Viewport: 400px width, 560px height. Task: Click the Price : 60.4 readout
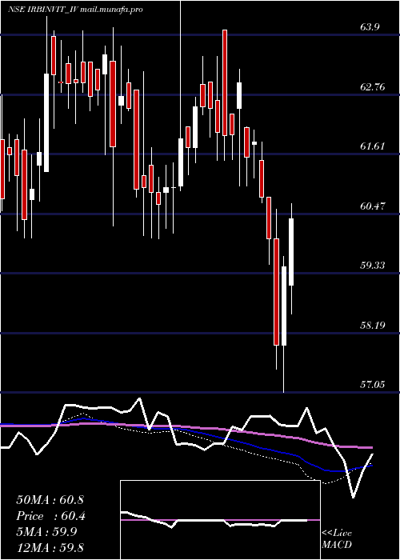pos(50,516)
